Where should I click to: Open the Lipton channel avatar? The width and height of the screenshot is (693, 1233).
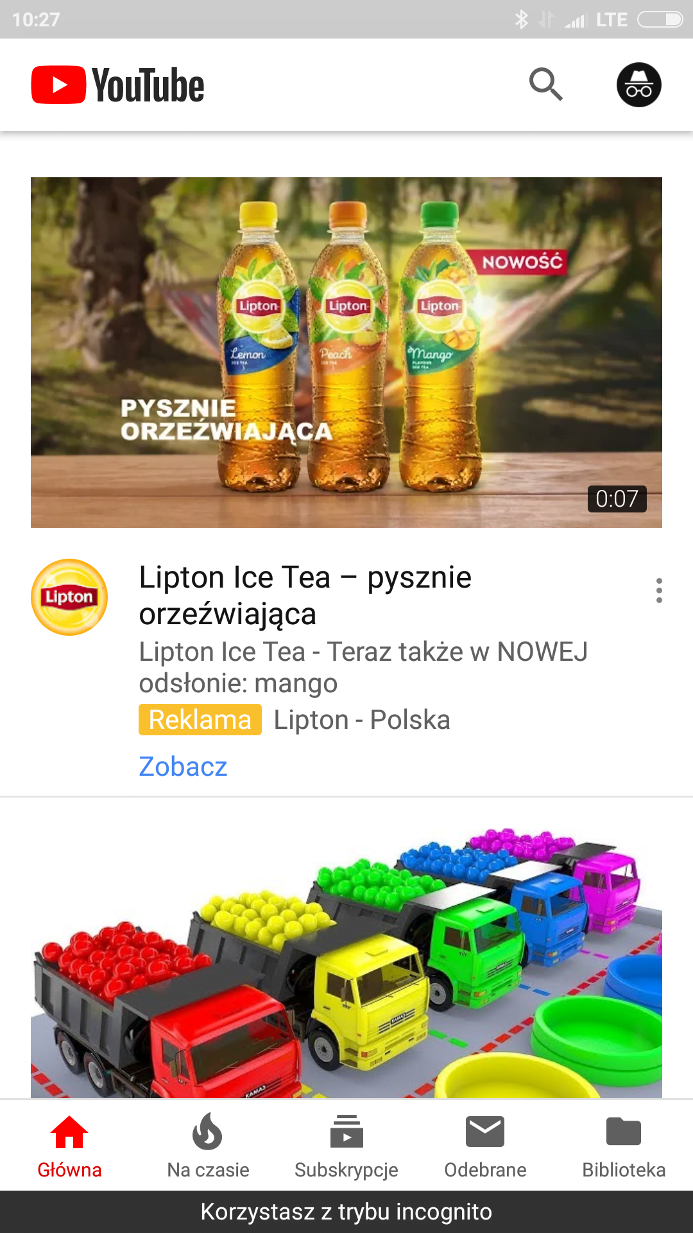69,597
